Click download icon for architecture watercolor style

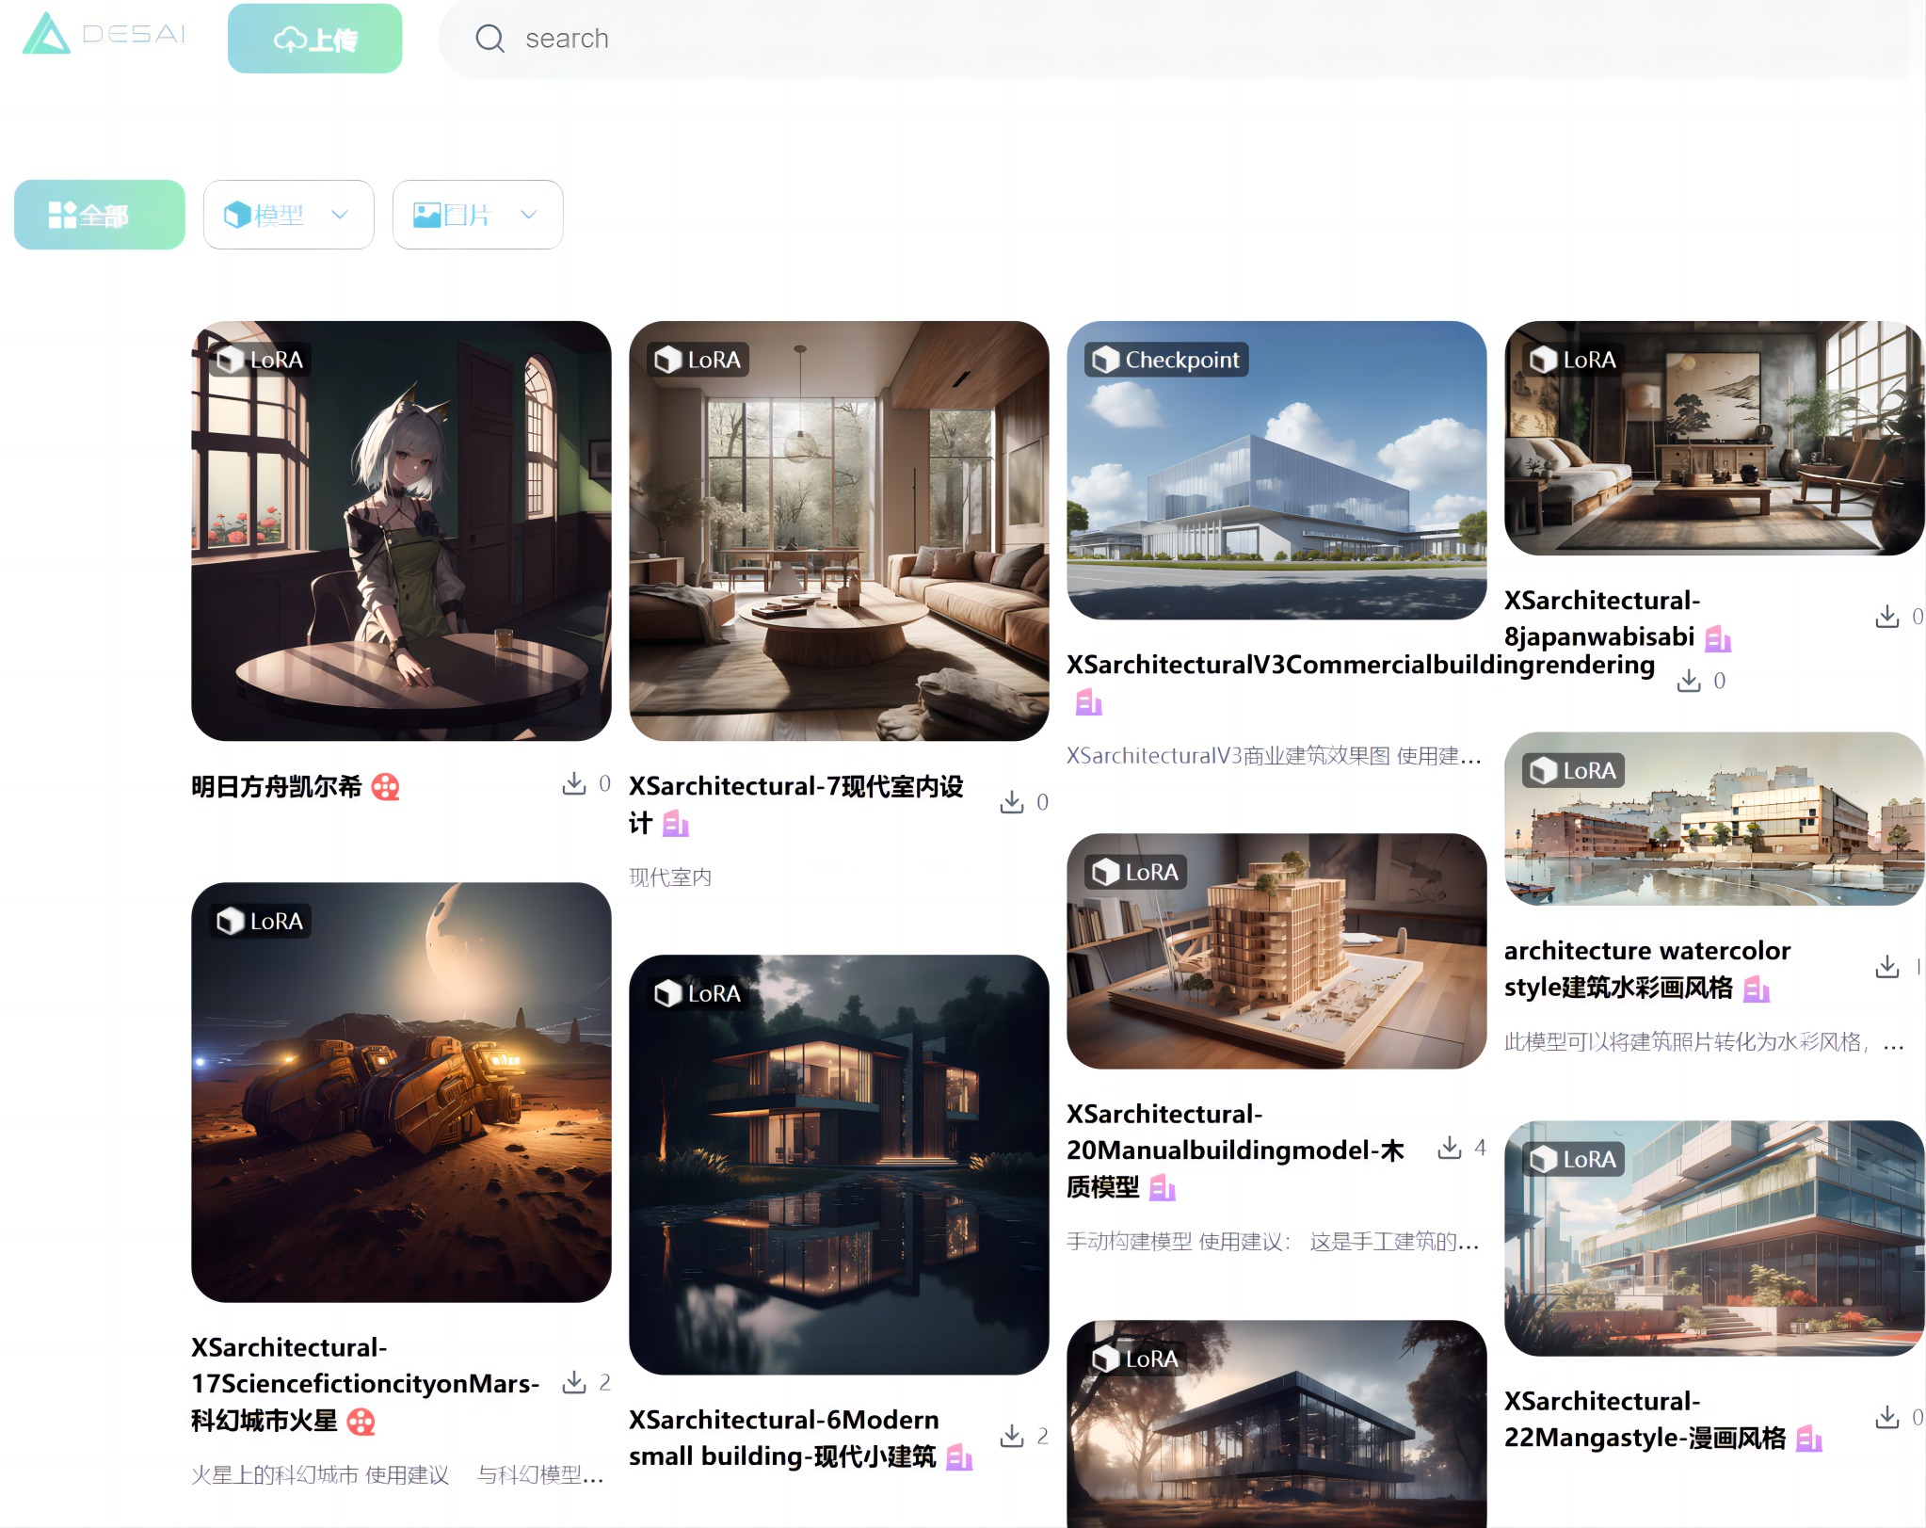point(1886,967)
